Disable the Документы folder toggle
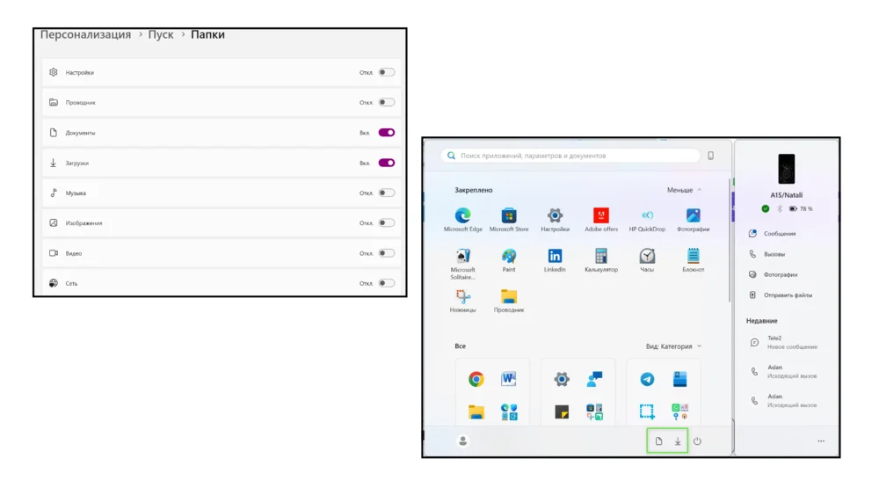Viewport: 879px width, 495px height. point(386,133)
